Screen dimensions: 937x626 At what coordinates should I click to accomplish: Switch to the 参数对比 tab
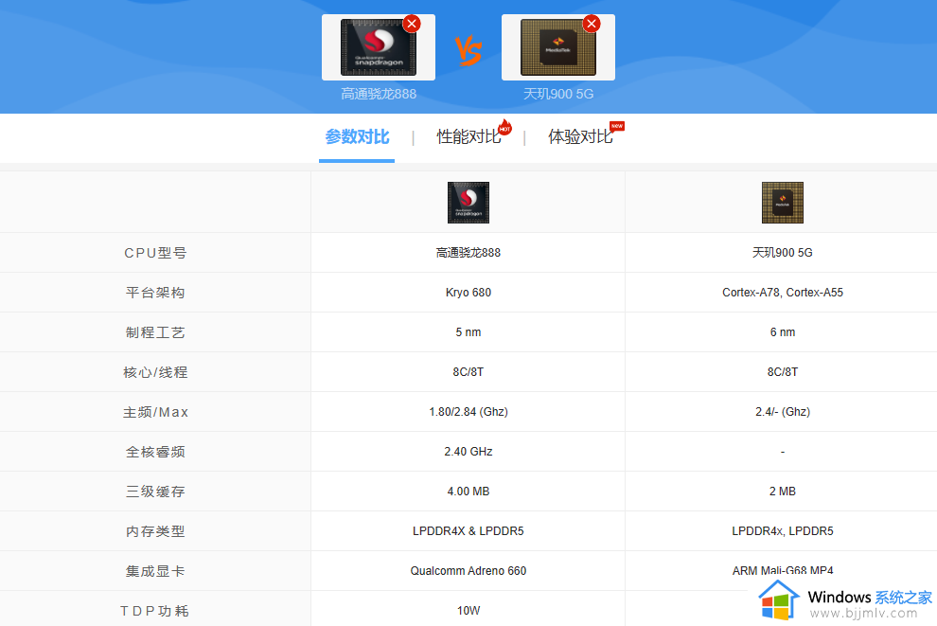(x=357, y=137)
